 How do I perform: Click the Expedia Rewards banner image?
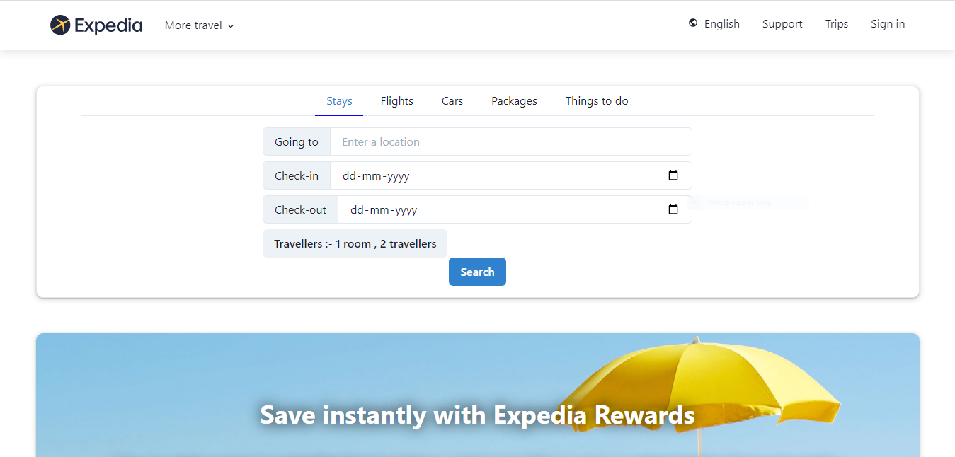(x=477, y=396)
